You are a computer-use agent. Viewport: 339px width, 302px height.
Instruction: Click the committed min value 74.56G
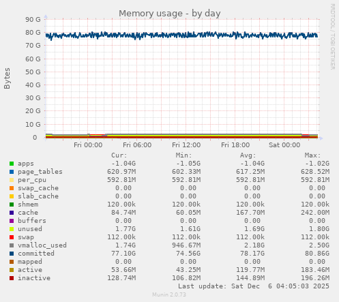pyautogui.click(x=188, y=254)
